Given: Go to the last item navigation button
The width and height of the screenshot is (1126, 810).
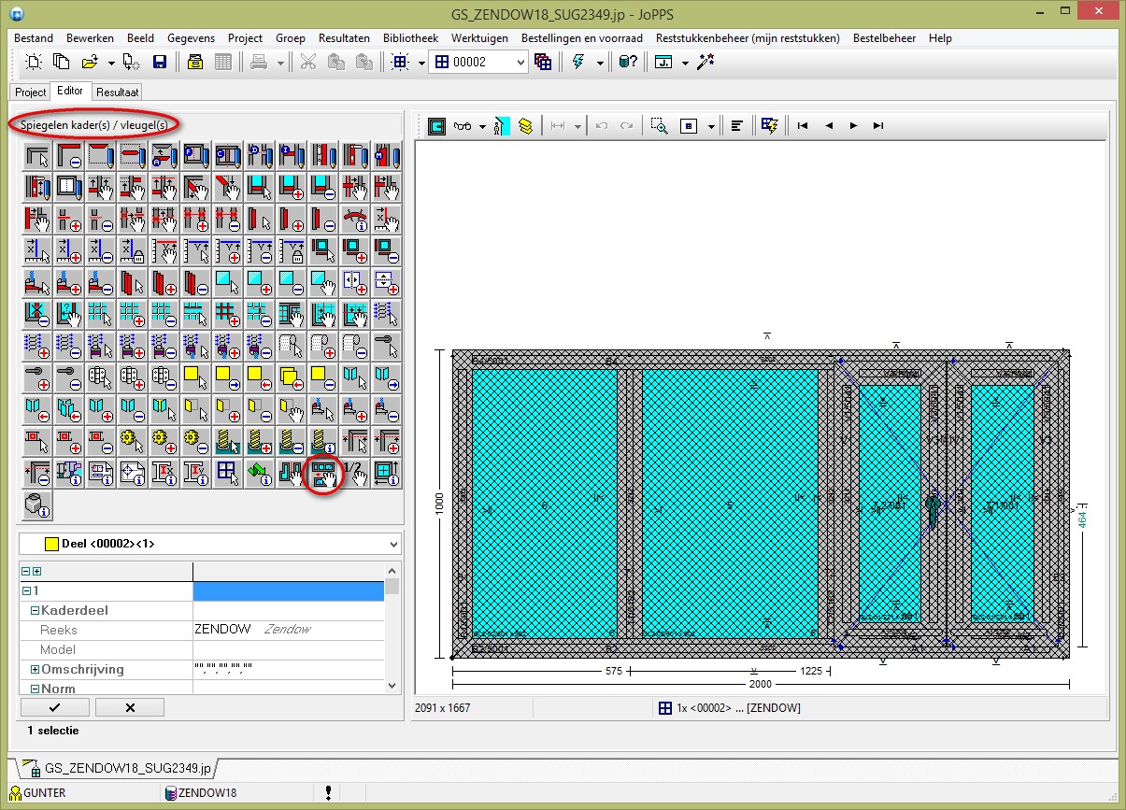Looking at the screenshot, I should click(x=877, y=125).
